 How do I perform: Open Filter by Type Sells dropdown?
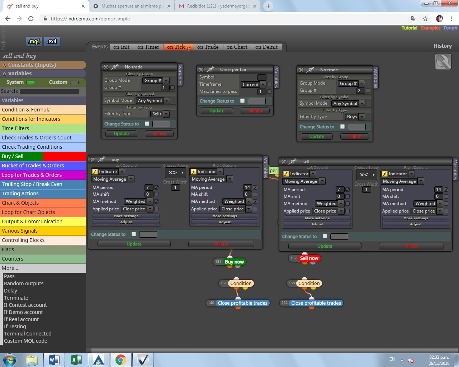160,114
